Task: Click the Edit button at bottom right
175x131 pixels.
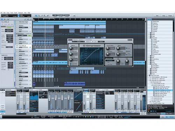Action: (x=163, y=117)
